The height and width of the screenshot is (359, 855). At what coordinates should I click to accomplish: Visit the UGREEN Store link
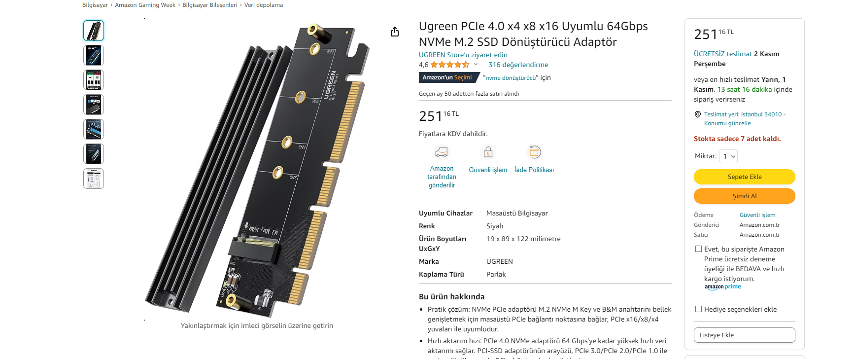click(x=463, y=55)
